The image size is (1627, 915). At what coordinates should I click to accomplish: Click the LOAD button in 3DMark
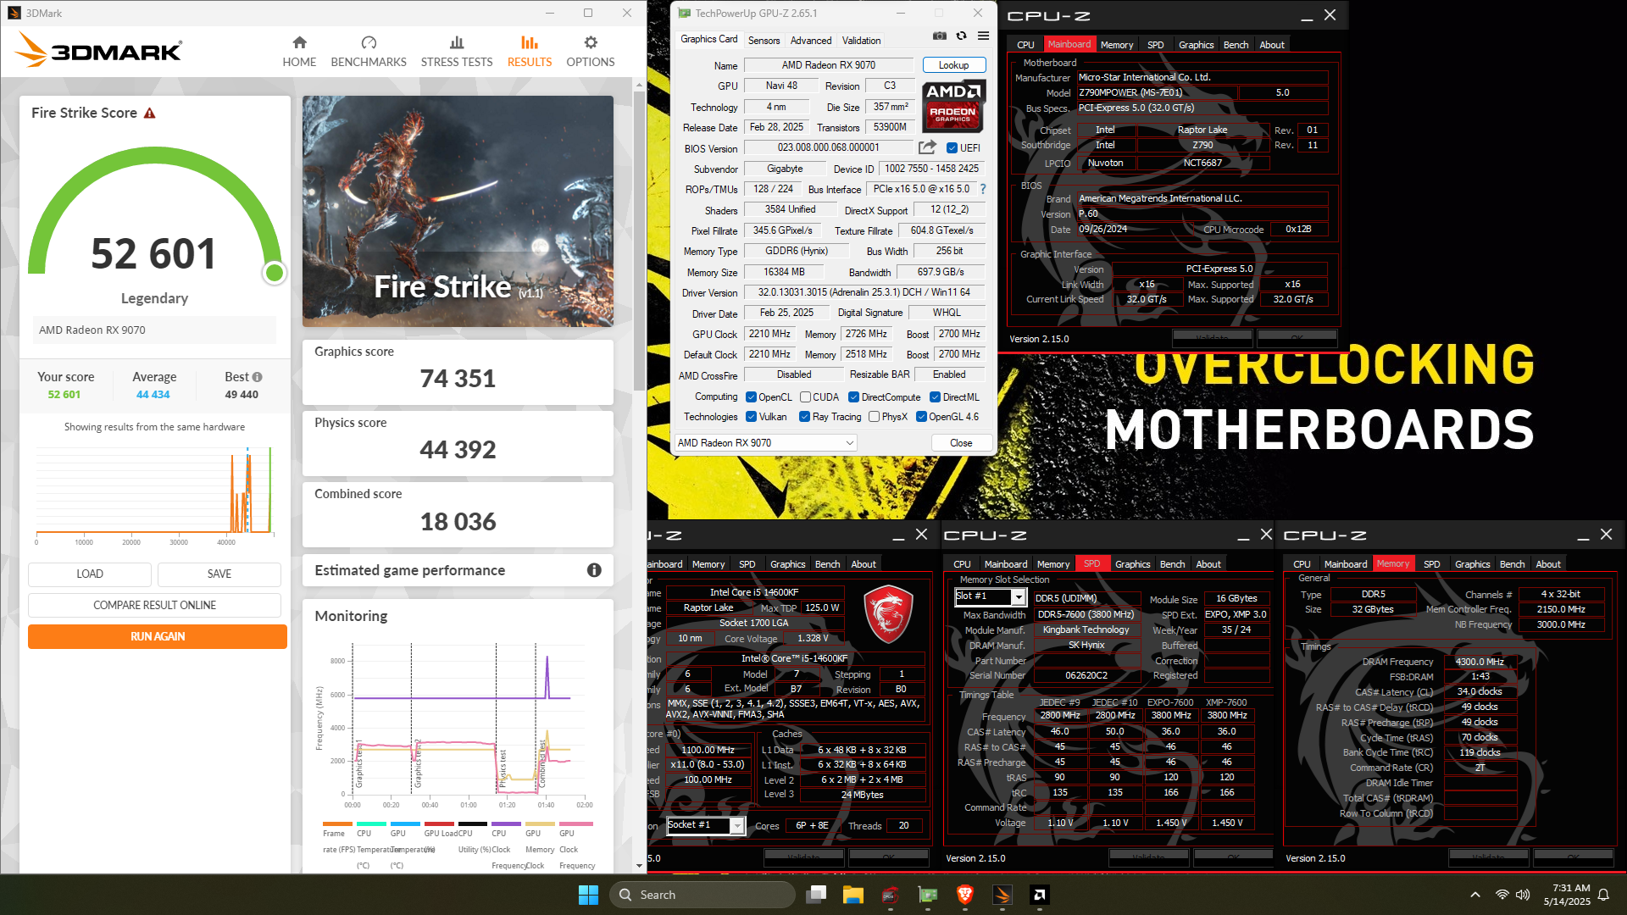90,574
